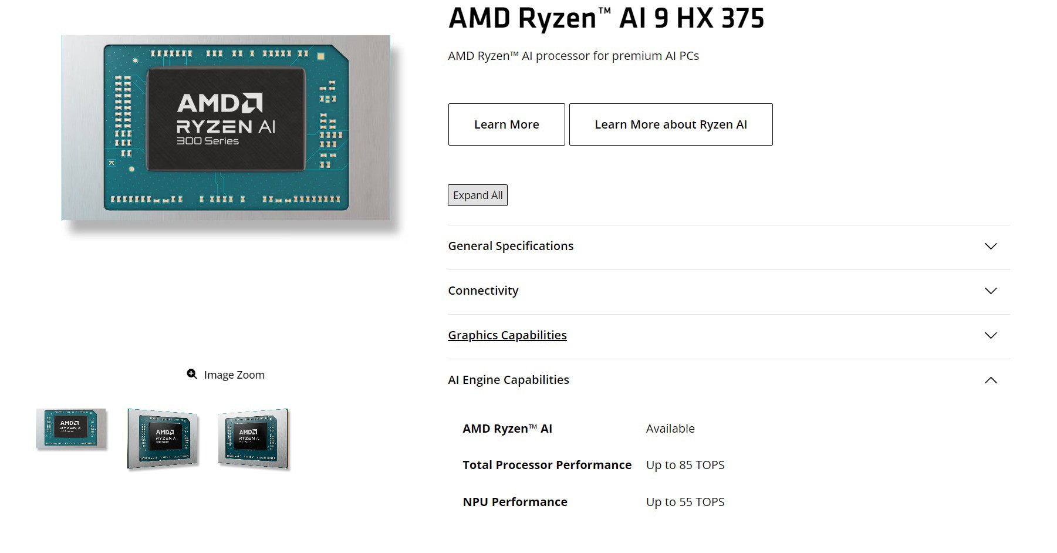Click the Learn More button
This screenshot has width=1057, height=553.
click(x=506, y=124)
